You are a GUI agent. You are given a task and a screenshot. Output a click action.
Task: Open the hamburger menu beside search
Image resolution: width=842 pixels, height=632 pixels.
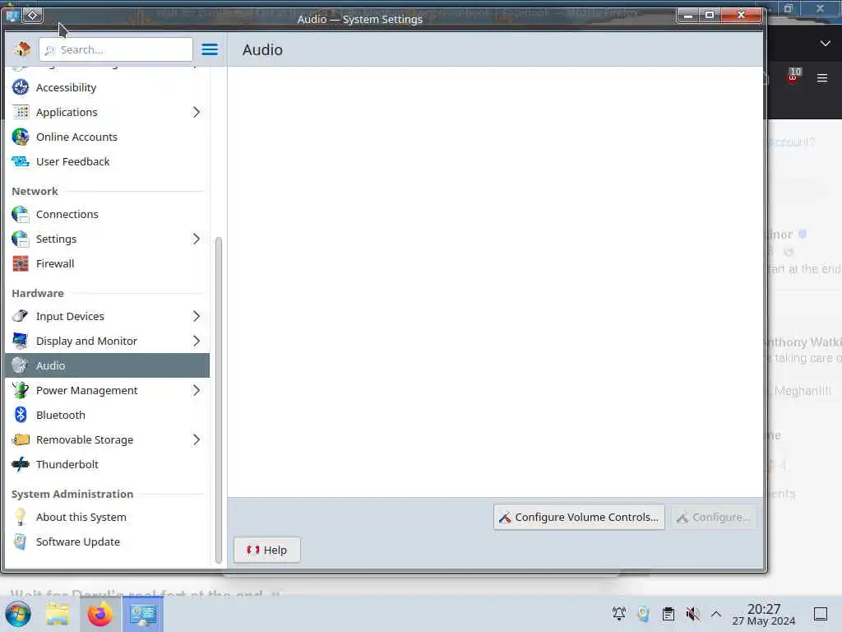[x=210, y=49]
